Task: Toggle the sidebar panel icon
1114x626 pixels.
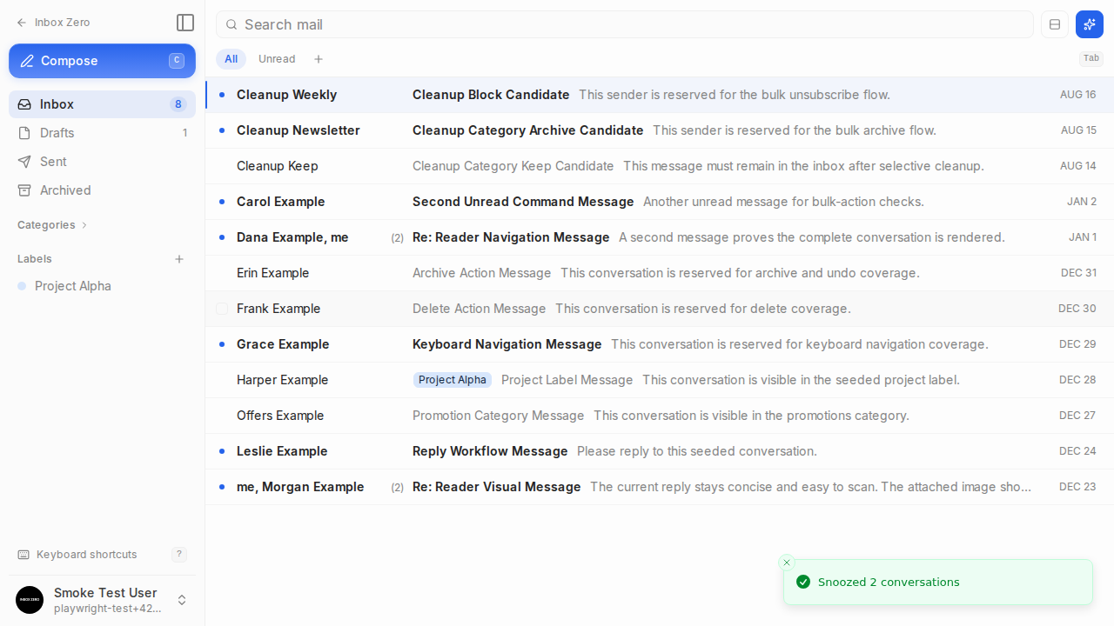Action: coord(185,23)
